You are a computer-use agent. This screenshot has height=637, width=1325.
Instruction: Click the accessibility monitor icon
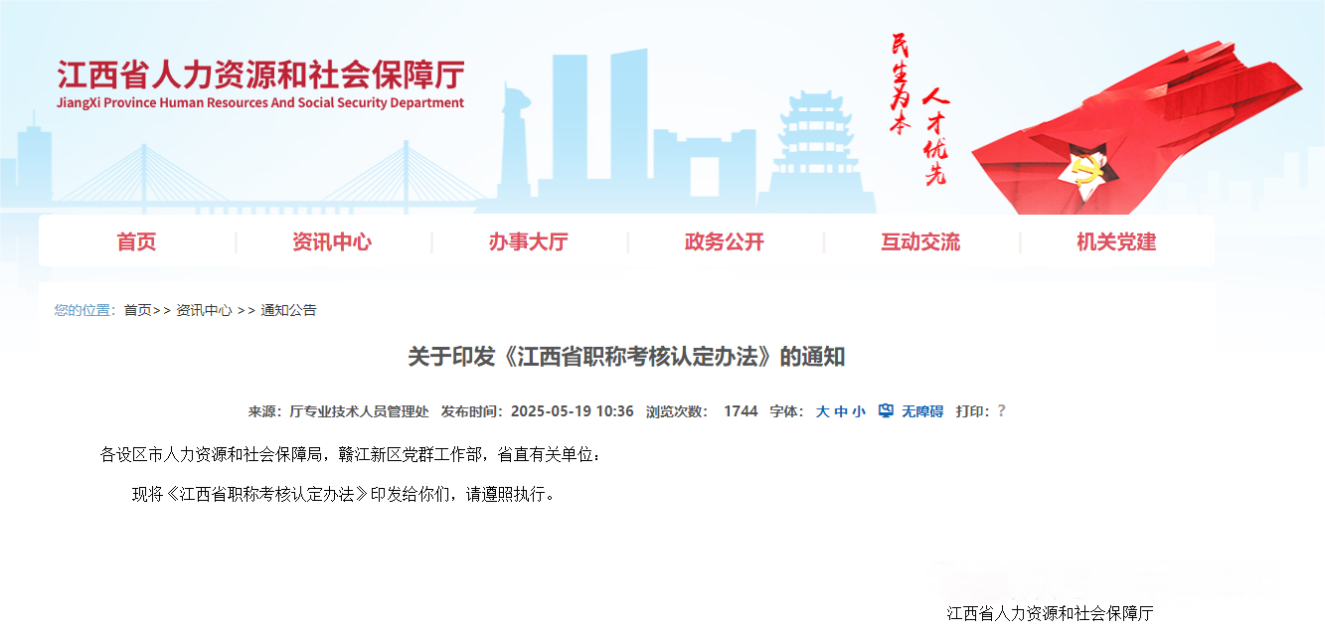886,410
